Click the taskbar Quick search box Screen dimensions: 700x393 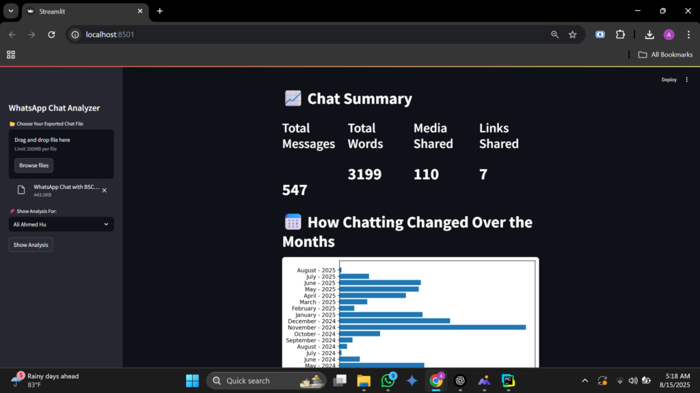[266, 381]
